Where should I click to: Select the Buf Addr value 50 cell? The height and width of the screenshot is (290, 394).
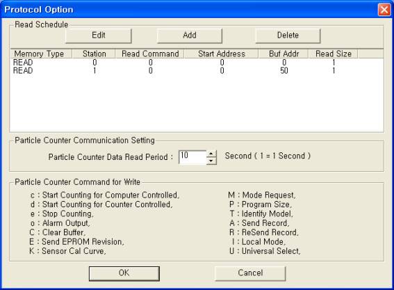(x=284, y=71)
